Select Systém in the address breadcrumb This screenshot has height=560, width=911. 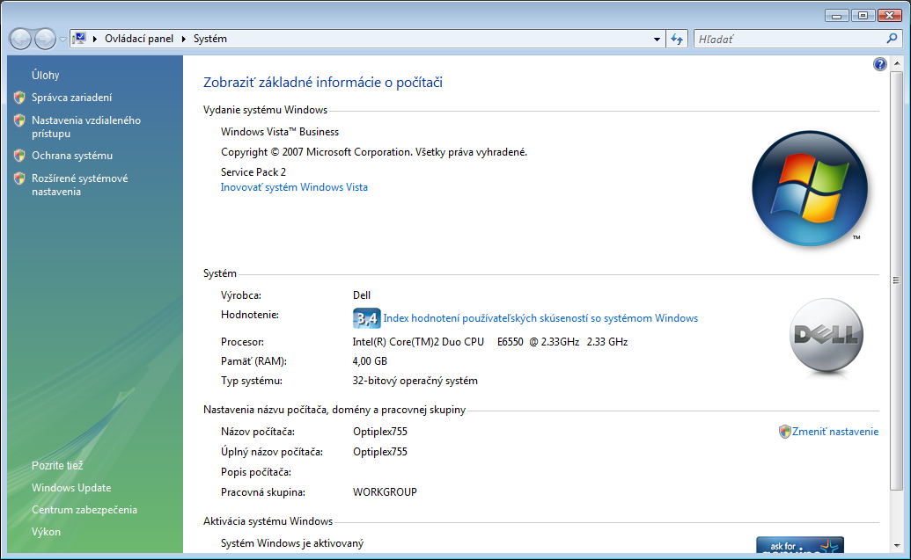209,39
